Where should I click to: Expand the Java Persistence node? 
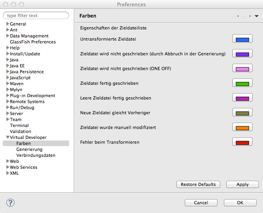pyautogui.click(x=8, y=72)
